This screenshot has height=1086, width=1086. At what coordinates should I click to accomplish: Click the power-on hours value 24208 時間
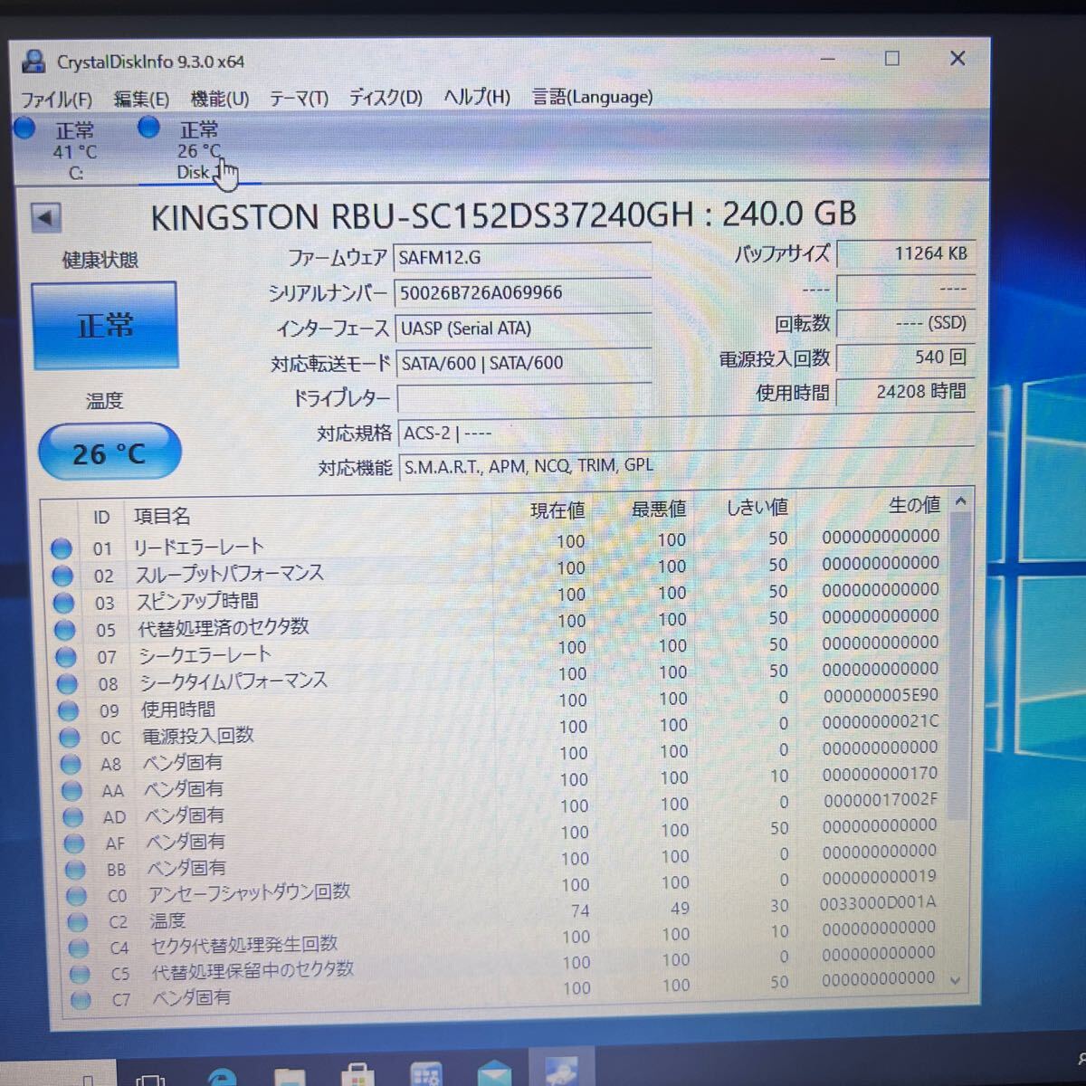pos(905,392)
